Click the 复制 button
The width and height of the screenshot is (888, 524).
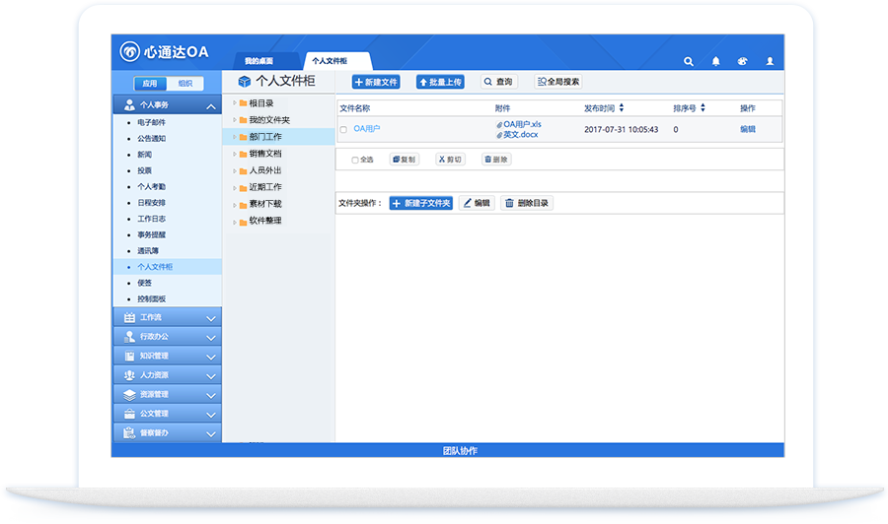[405, 160]
